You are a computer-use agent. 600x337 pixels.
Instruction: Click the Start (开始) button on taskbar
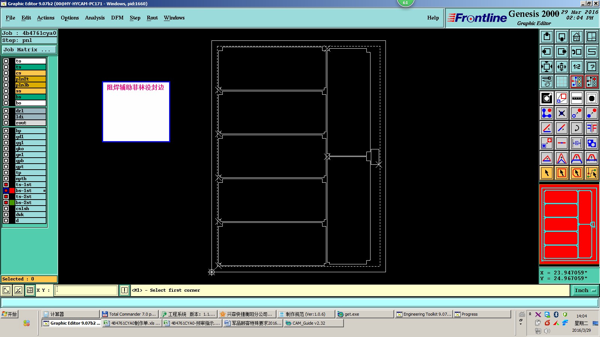(x=10, y=314)
